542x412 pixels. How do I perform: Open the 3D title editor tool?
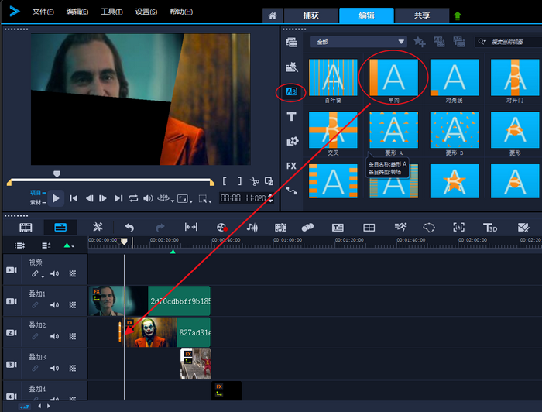(x=490, y=227)
